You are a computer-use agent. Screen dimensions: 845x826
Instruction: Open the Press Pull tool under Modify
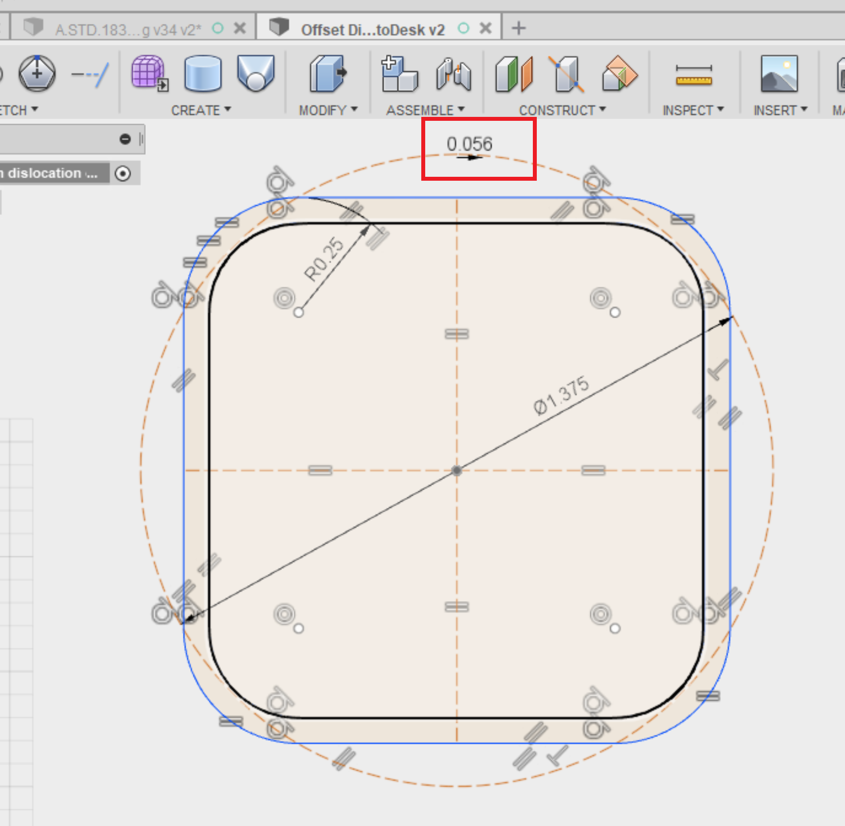(x=326, y=74)
